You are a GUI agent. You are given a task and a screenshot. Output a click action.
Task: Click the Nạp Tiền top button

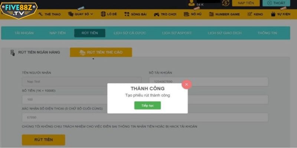click(x=246, y=3)
